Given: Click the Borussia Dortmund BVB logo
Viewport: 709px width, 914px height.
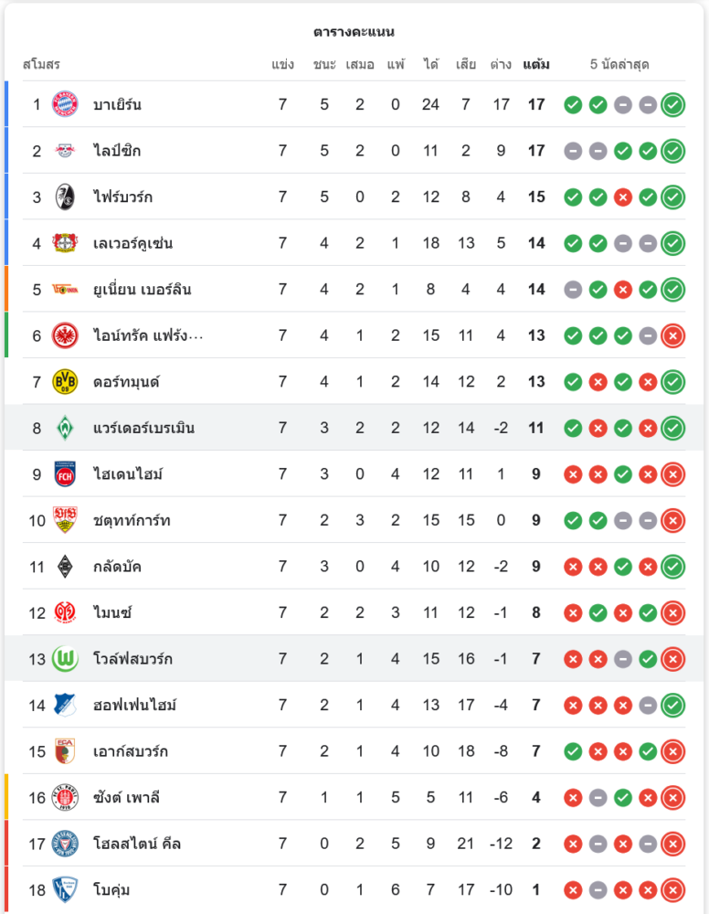Looking at the screenshot, I should [x=65, y=382].
